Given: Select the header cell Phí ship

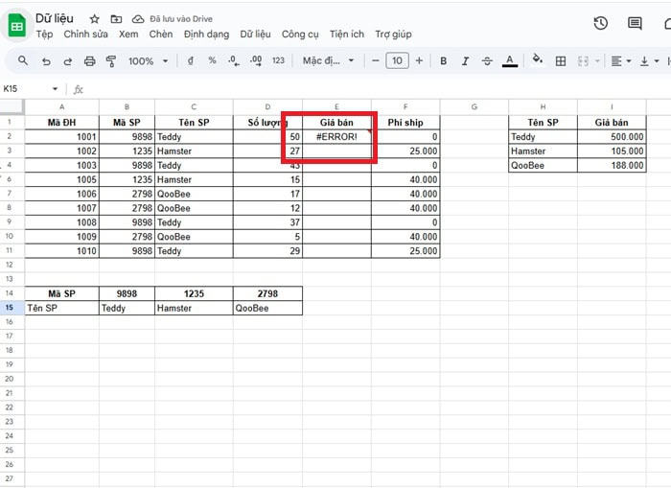Looking at the screenshot, I should click(405, 123).
